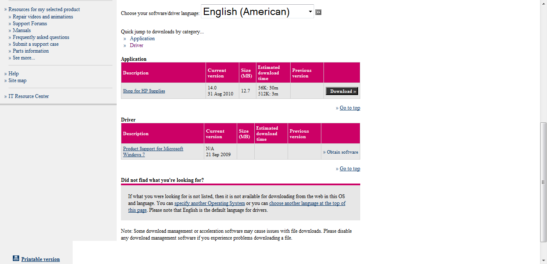
Task: Click Go to top under Driver table
Action: pos(350,169)
